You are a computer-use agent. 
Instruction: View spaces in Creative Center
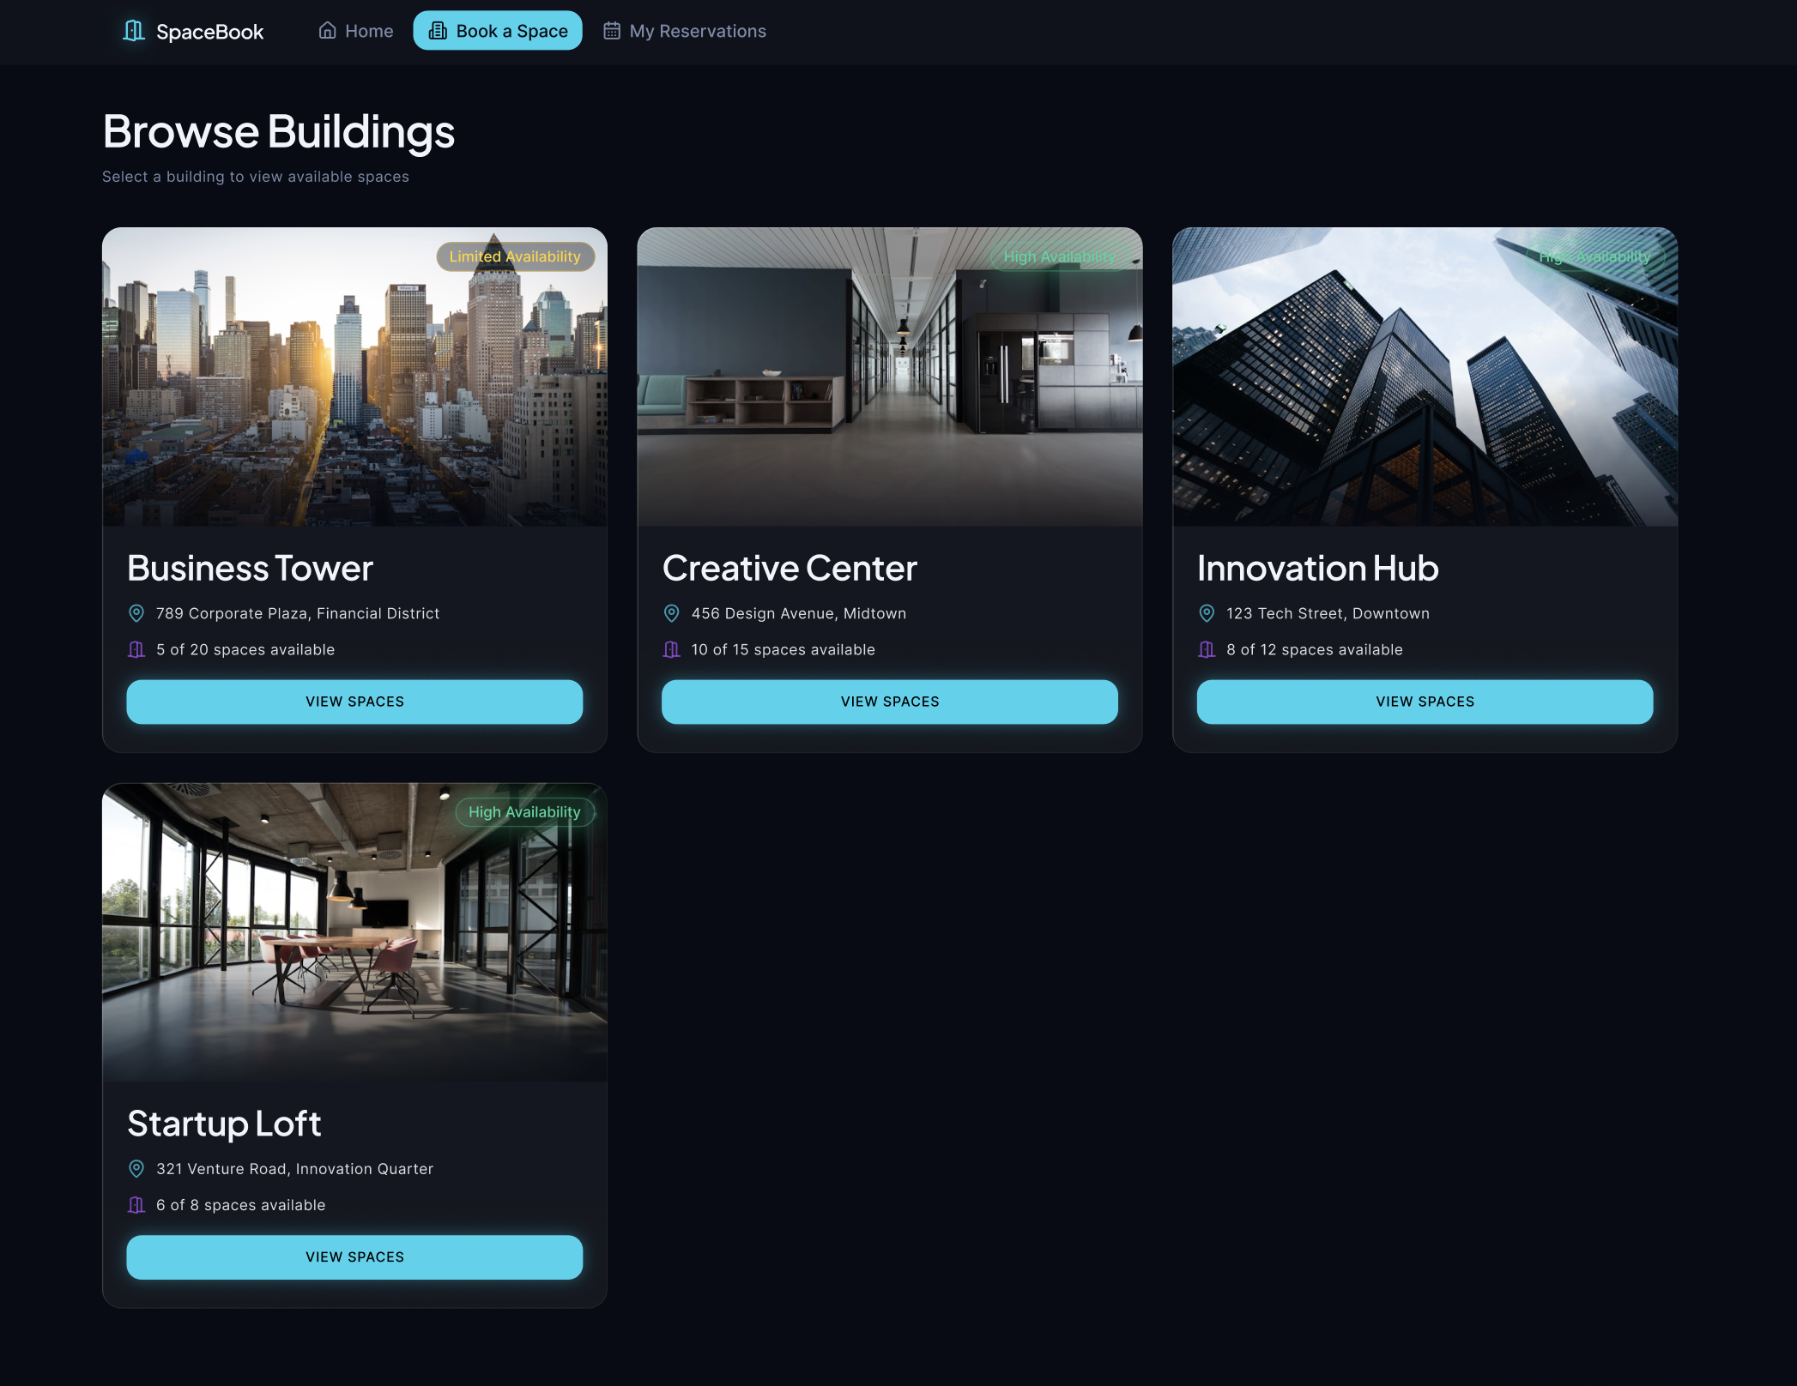(x=890, y=702)
